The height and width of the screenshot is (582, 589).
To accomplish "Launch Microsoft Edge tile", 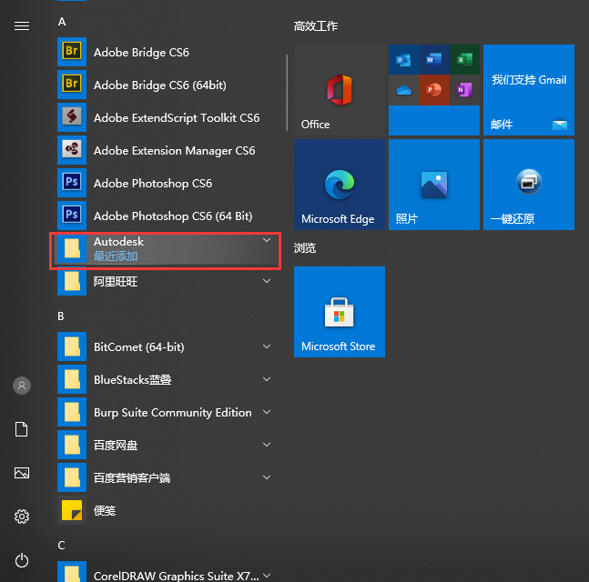I will click(x=340, y=185).
